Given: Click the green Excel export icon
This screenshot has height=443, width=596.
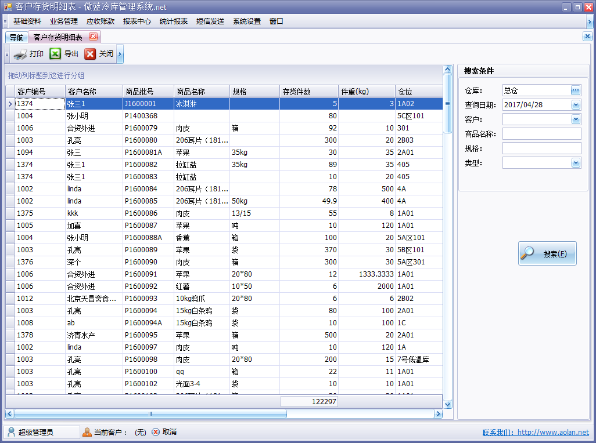Looking at the screenshot, I should click(55, 54).
